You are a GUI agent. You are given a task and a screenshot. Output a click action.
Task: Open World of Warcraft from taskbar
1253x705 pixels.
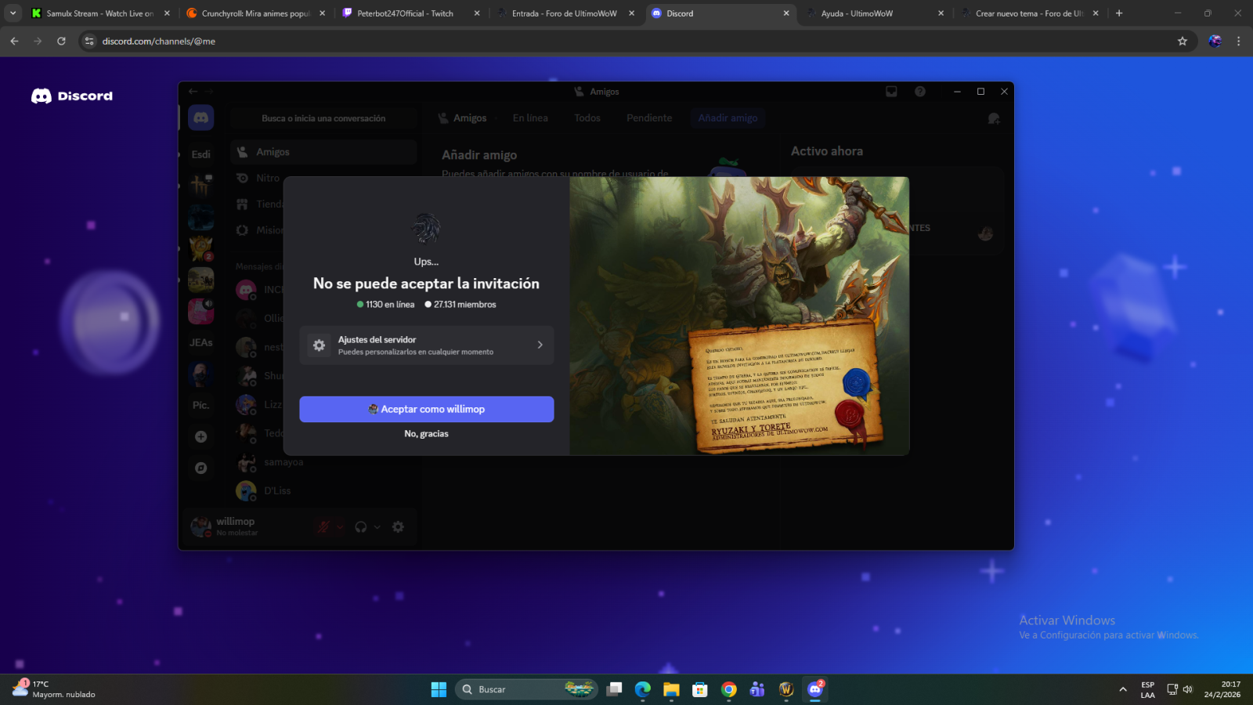[x=786, y=689]
